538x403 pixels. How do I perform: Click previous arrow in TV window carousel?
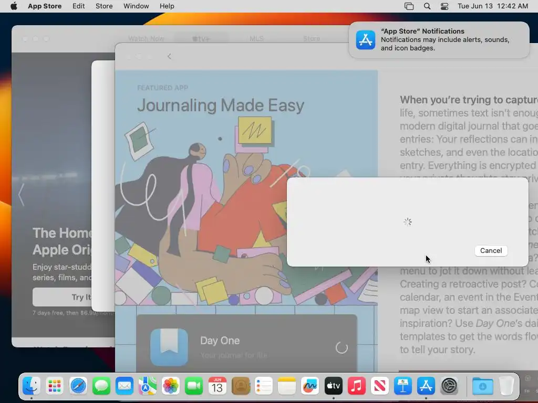tap(21, 195)
